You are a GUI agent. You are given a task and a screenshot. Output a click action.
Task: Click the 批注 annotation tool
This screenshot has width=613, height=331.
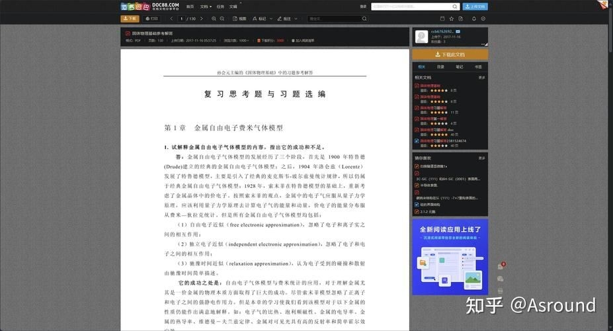click(x=284, y=19)
